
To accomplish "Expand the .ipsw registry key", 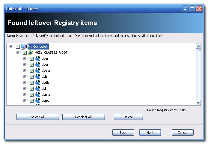I will pos(25,70).
